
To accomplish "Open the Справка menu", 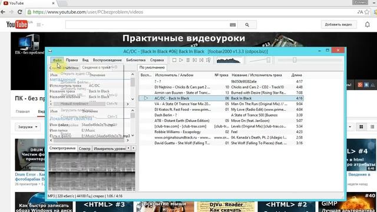I will point(157,60).
